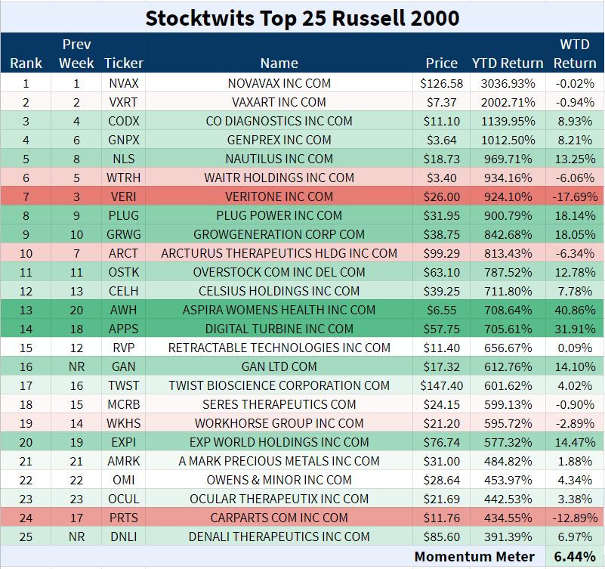The image size is (605, 569).
Task: Select the GNPX ticker cell
Action: click(123, 140)
